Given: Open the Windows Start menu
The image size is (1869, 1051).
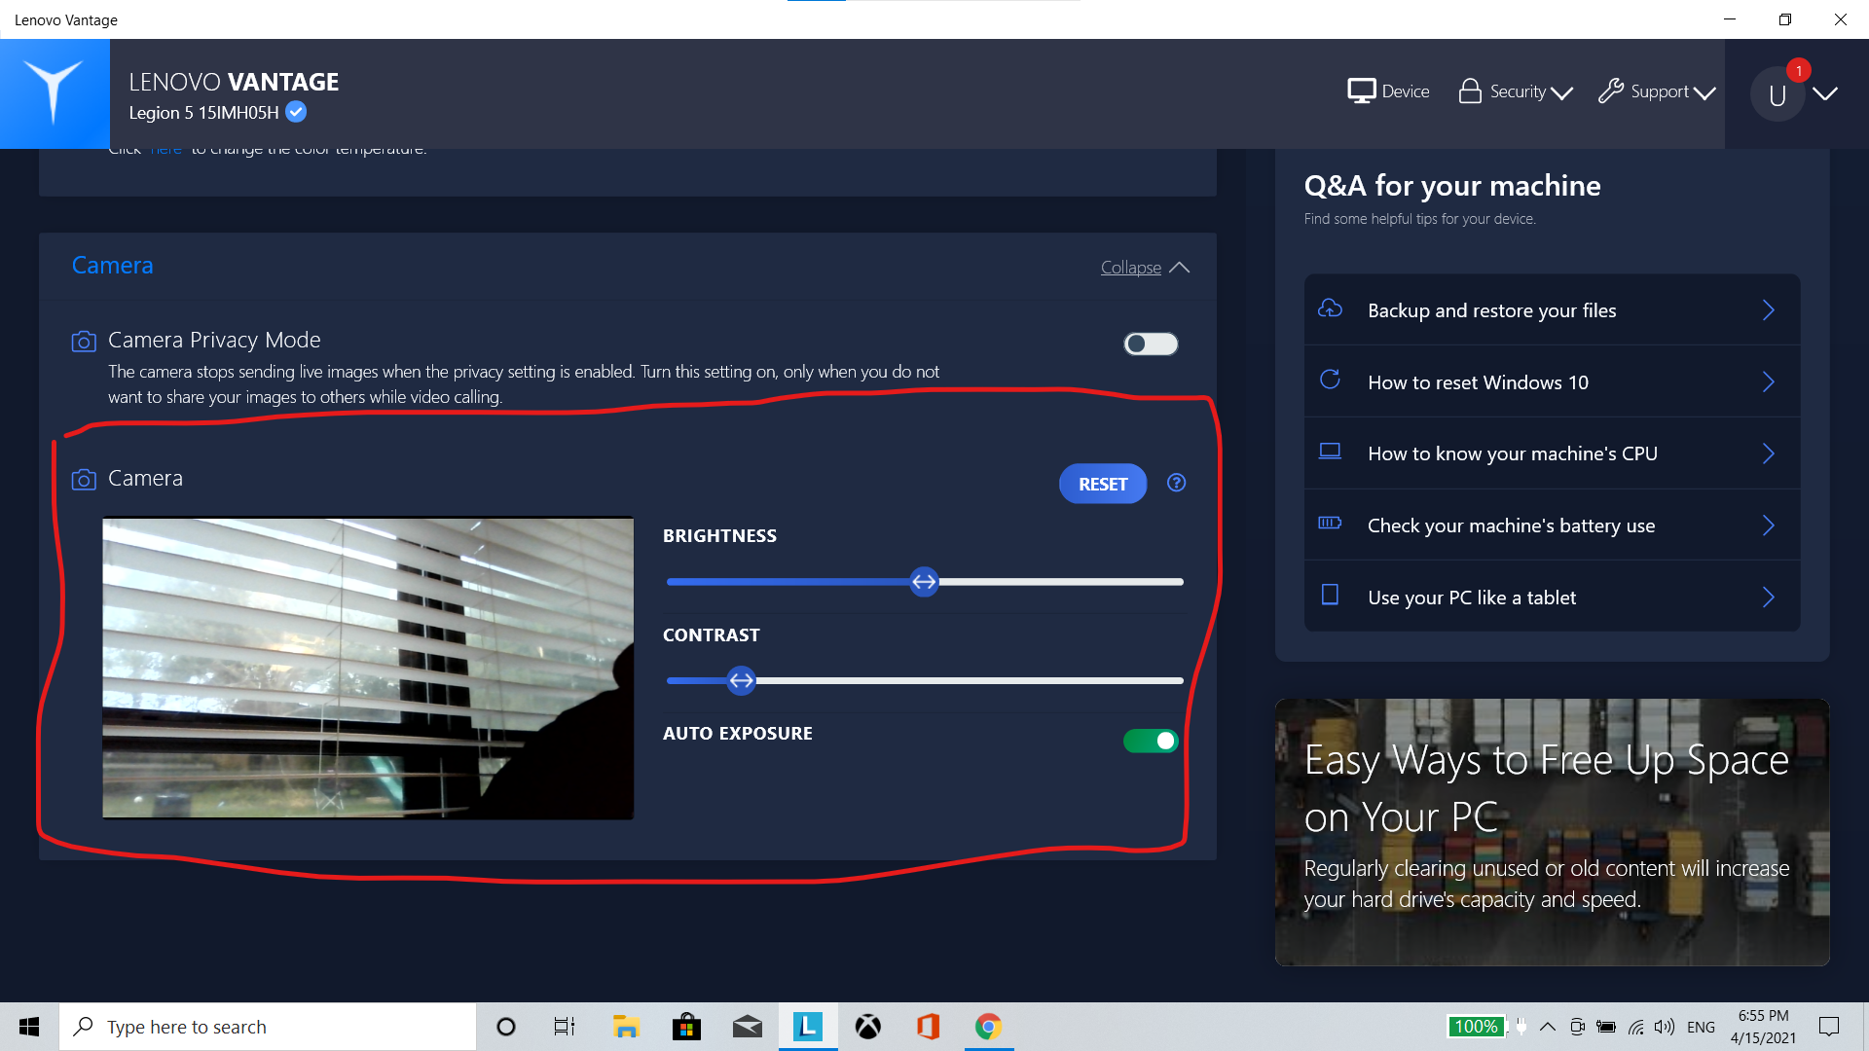Looking at the screenshot, I should tap(29, 1027).
